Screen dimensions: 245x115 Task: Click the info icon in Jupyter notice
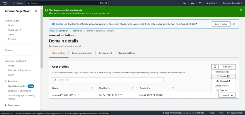pos(53,24)
